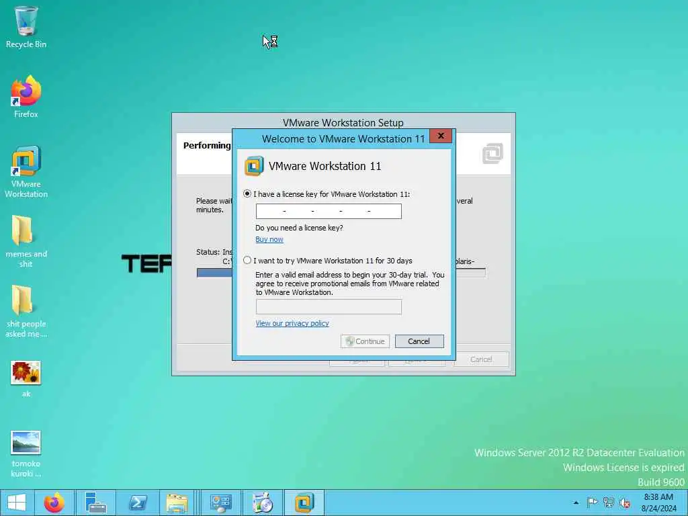Open Firefox from the taskbar
The width and height of the screenshot is (688, 516).
(54, 503)
